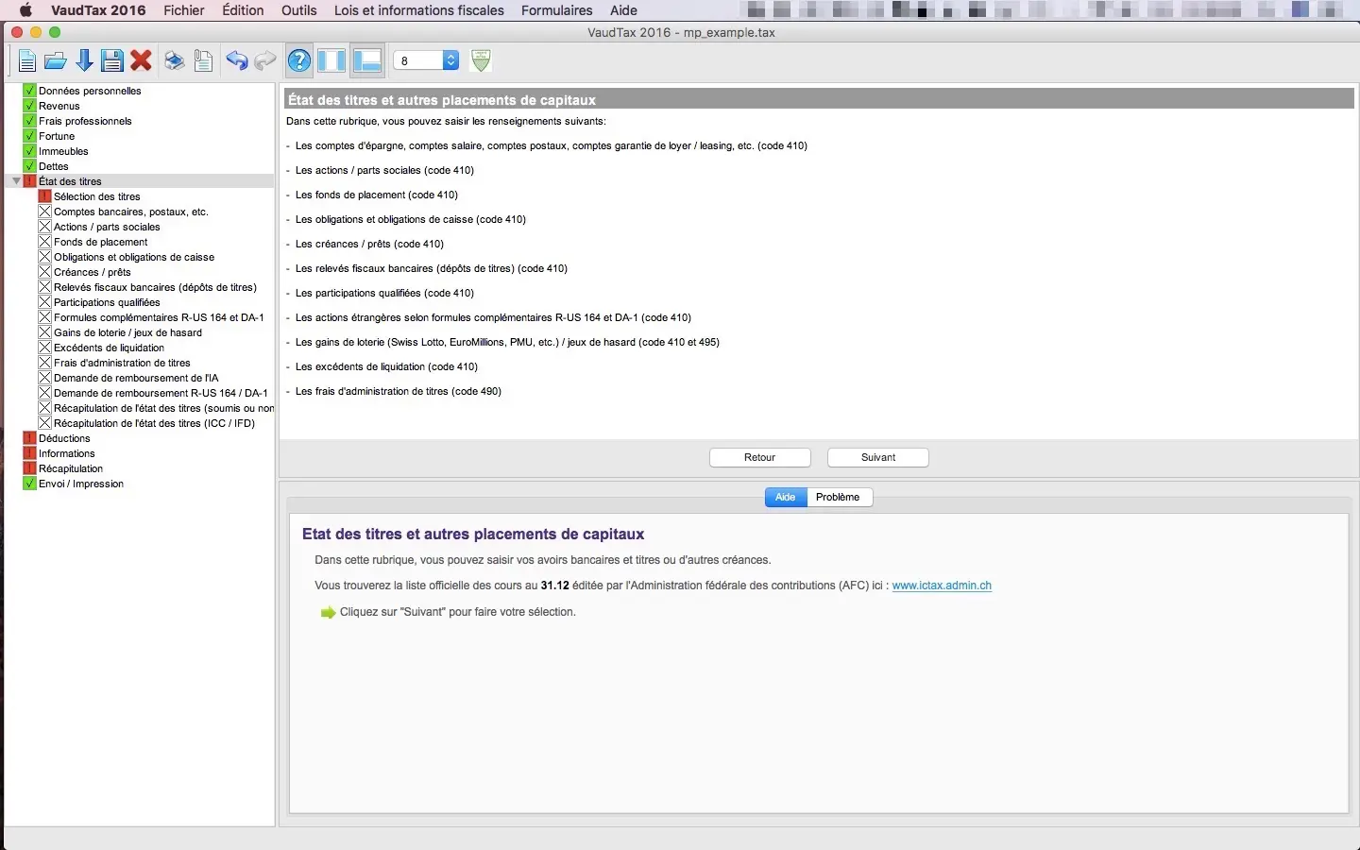This screenshot has width=1360, height=850.
Task: Open Lois et informations fiscales menu
Action: 419,10
